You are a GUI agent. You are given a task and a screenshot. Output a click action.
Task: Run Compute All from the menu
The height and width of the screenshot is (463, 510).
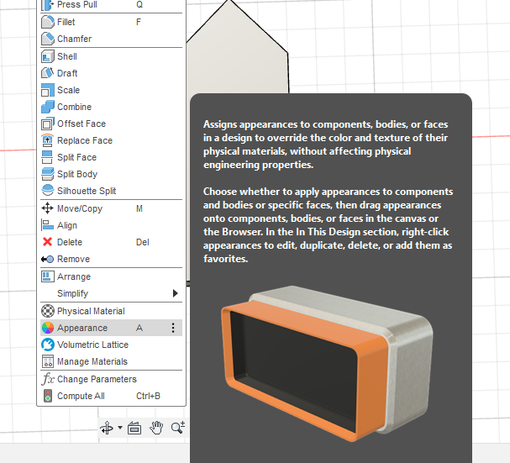point(111,396)
